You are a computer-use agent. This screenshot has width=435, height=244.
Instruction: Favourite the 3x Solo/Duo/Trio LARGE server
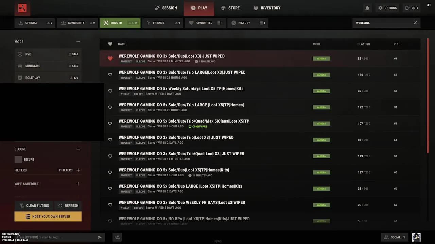[110, 75]
